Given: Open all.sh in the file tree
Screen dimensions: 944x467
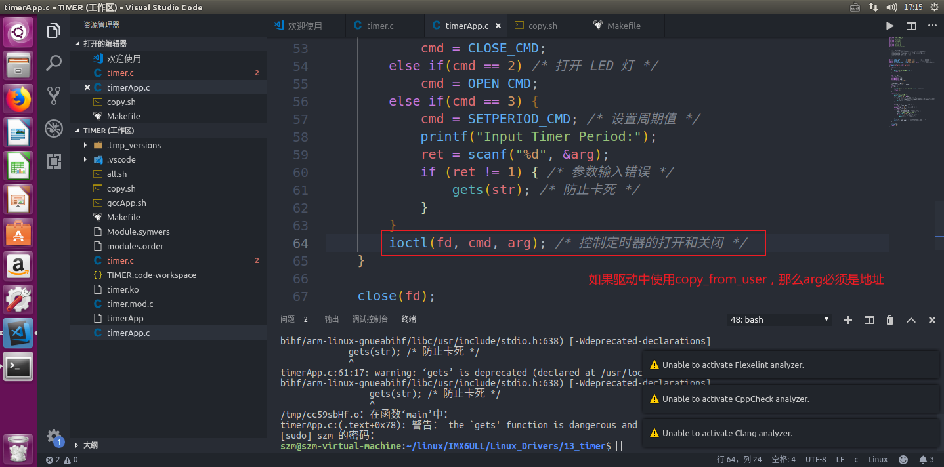Looking at the screenshot, I should 168,174.
